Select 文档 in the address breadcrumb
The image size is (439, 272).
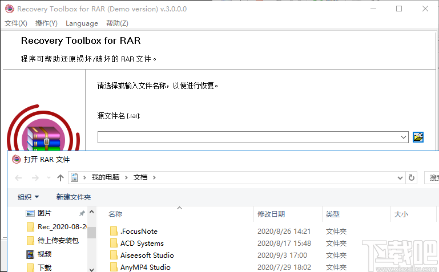coord(140,177)
